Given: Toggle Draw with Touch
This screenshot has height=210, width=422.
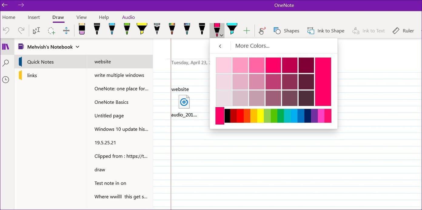Looking at the screenshot, I should pos(262,31).
